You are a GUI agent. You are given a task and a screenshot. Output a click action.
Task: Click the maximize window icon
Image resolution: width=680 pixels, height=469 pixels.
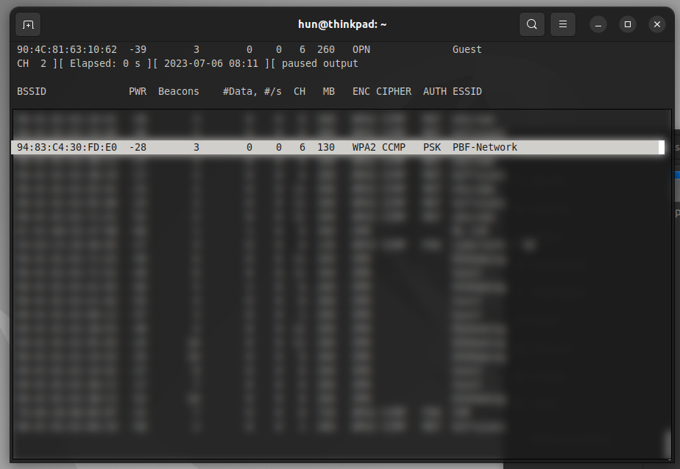[627, 24]
